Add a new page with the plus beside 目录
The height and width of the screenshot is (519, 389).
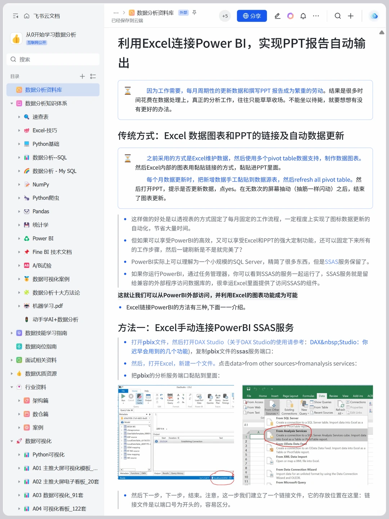tap(82, 76)
